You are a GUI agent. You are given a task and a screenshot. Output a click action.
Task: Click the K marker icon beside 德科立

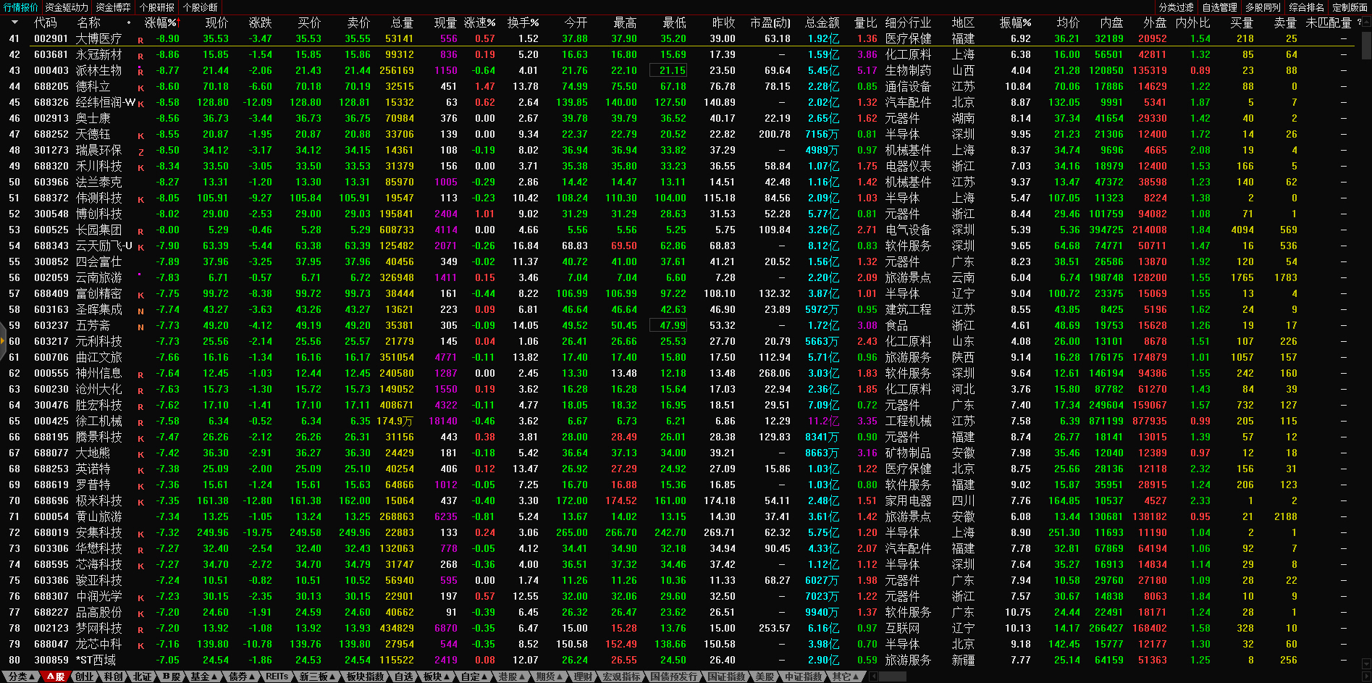click(x=140, y=88)
